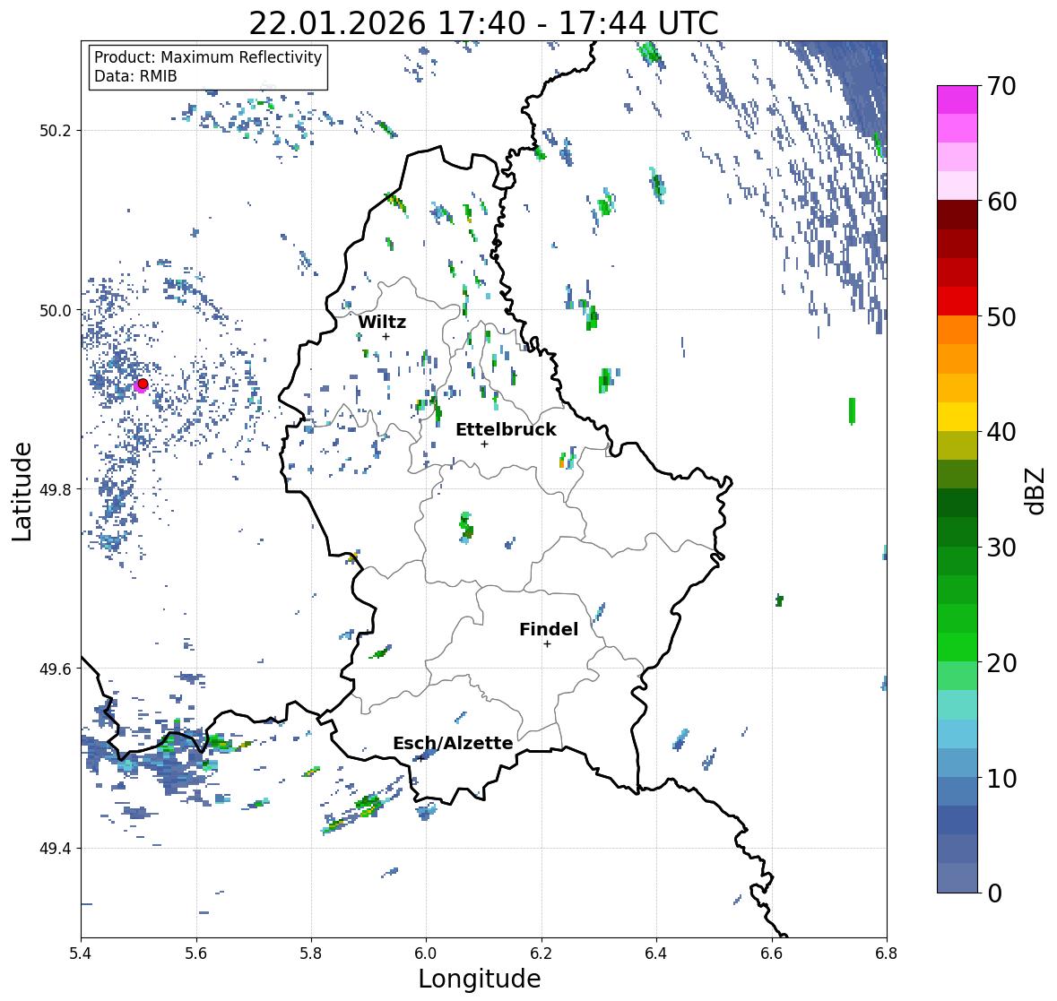Click the dBZ colorbar axis label
This screenshot has height=1001, width=1057.
point(1035,491)
